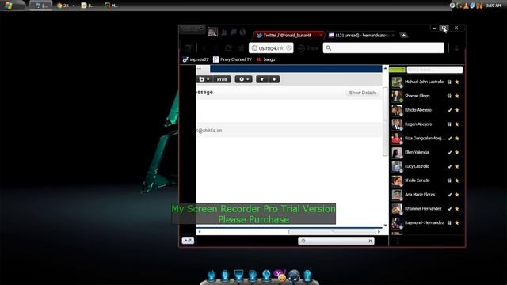
Task: Open chat with Rogen Abejero
Action: (418, 124)
